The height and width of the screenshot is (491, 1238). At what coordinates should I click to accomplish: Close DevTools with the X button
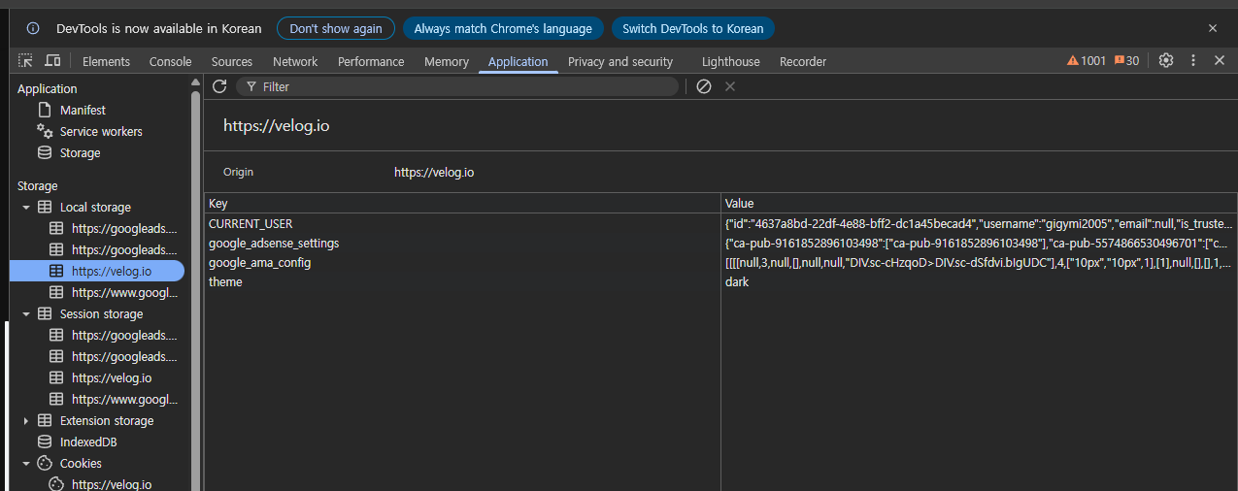pyautogui.click(x=1220, y=60)
